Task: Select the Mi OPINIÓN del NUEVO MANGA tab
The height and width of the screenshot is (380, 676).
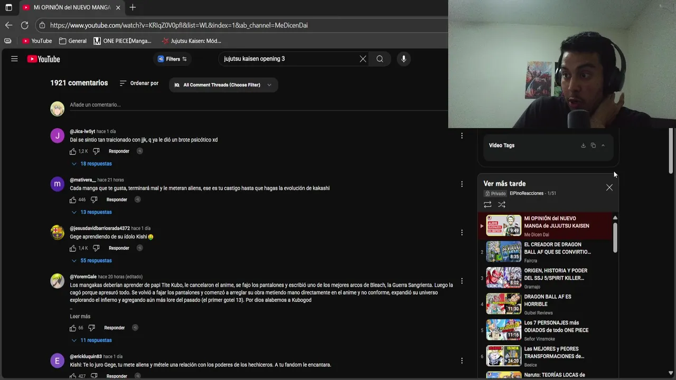Action: 72,7
